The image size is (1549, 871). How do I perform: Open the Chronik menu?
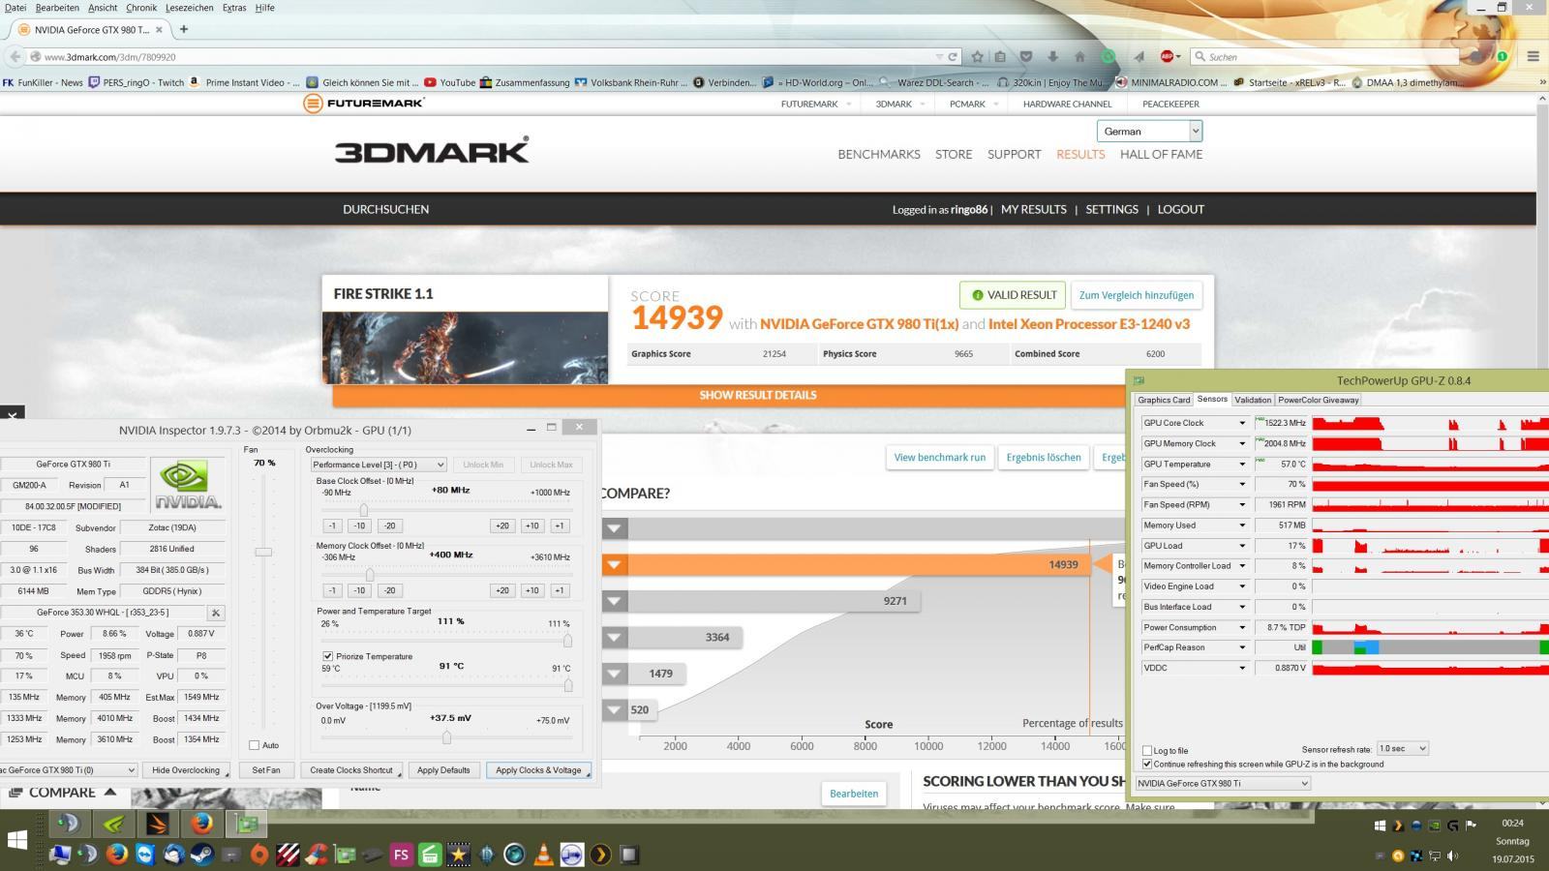[141, 8]
